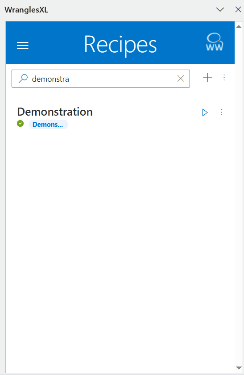Clear the search box with the X
This screenshot has height=375, width=244.
coord(181,78)
